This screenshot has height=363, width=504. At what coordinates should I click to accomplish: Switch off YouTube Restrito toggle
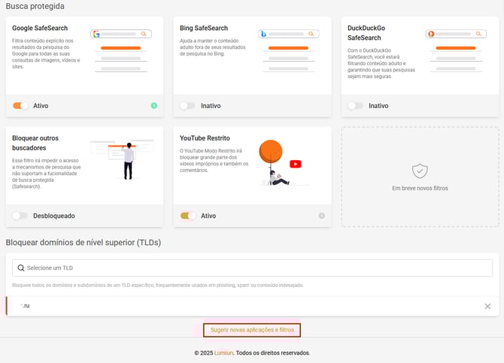(x=188, y=216)
